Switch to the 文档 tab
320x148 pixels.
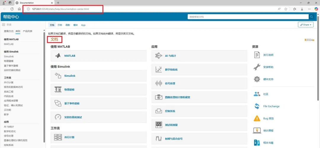point(52,25)
